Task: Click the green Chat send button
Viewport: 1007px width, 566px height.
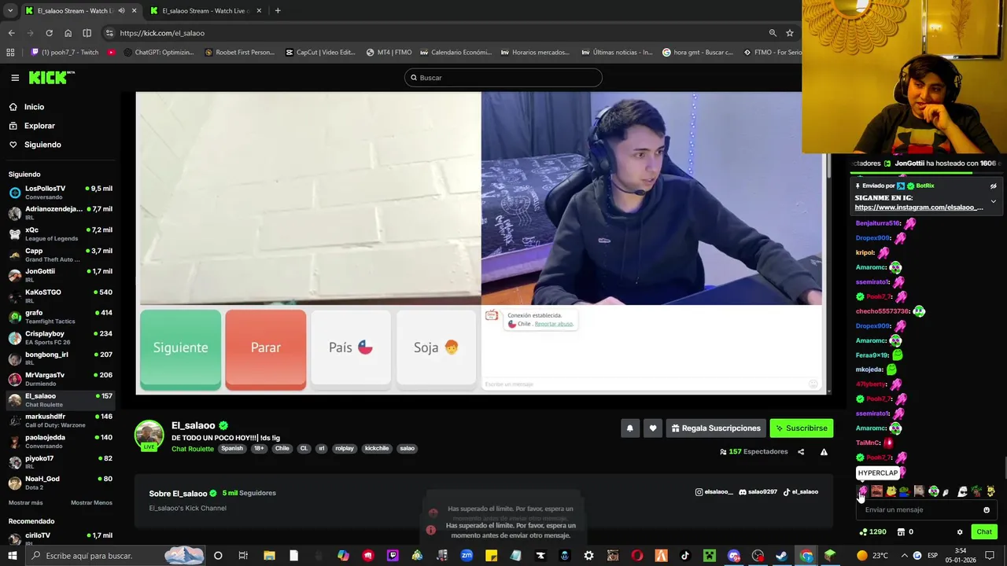Action: click(984, 532)
